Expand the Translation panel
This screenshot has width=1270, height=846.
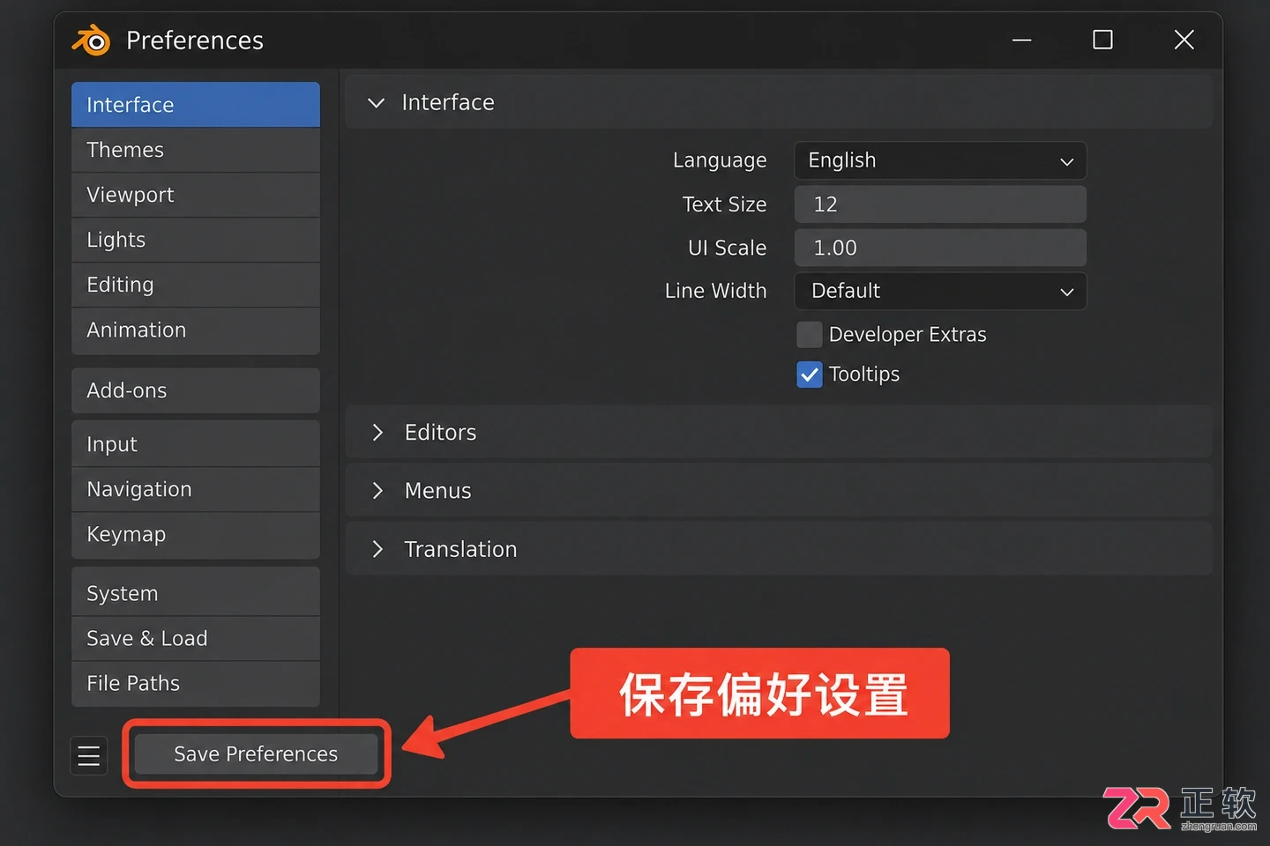click(779, 549)
